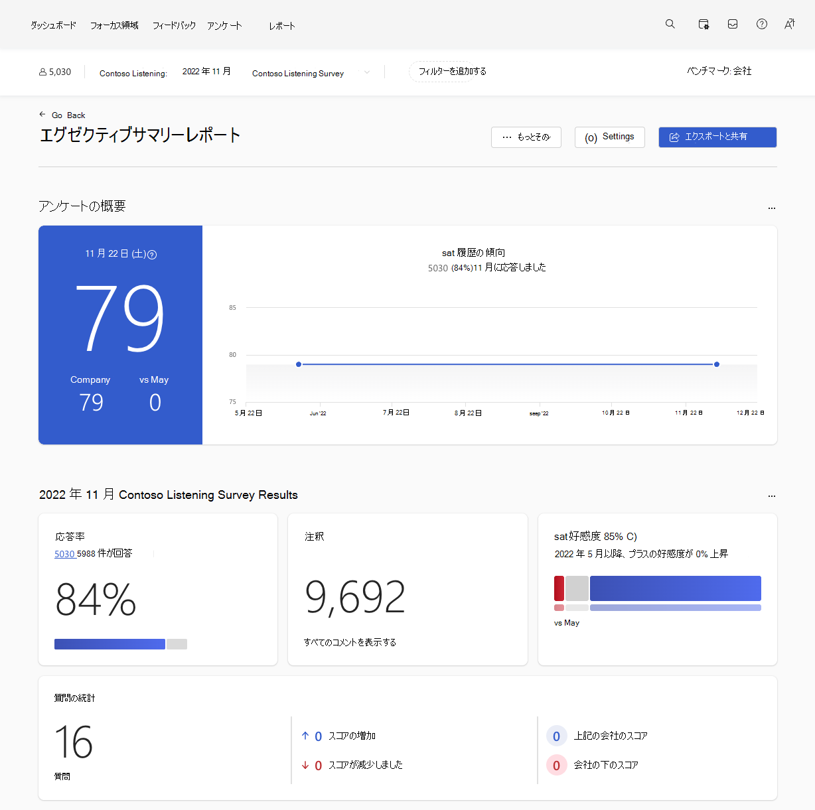This screenshot has height=810, width=815.
Task: Open the help icon with question mark
Action: [x=761, y=23]
